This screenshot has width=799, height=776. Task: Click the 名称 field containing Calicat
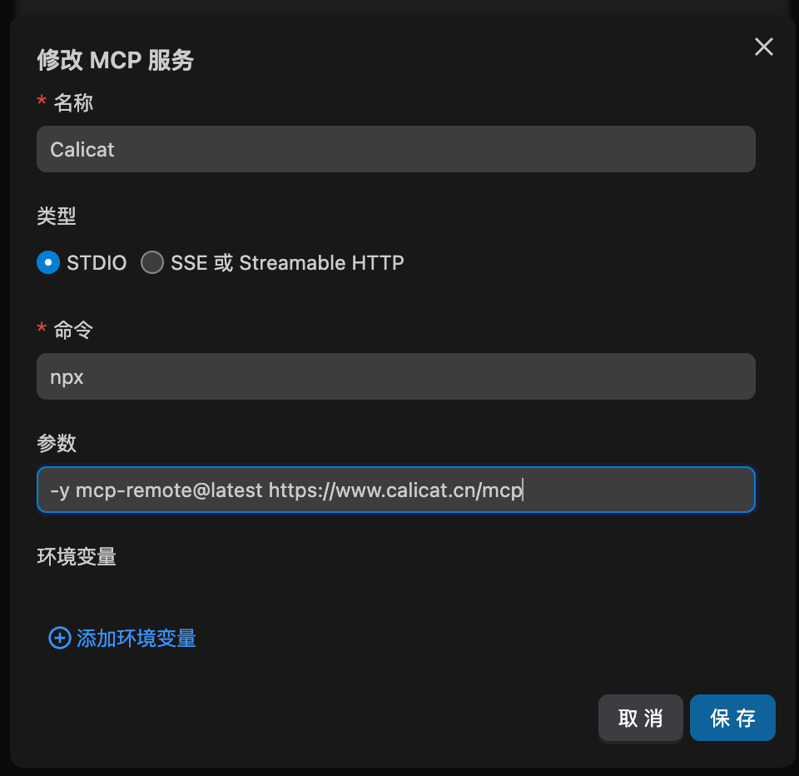(x=395, y=149)
